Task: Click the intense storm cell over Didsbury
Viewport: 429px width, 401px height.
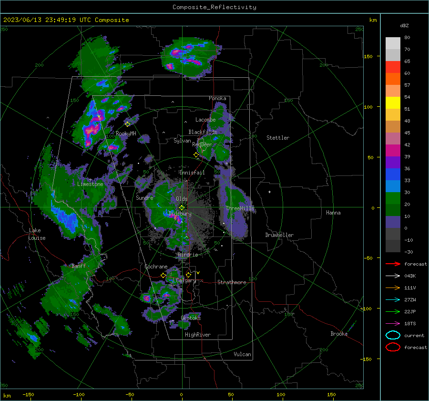Action: [175, 218]
